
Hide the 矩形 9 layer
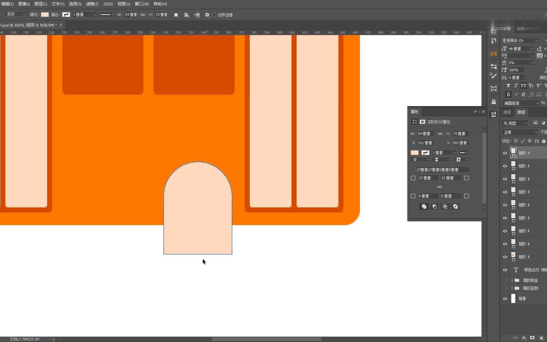(505, 153)
